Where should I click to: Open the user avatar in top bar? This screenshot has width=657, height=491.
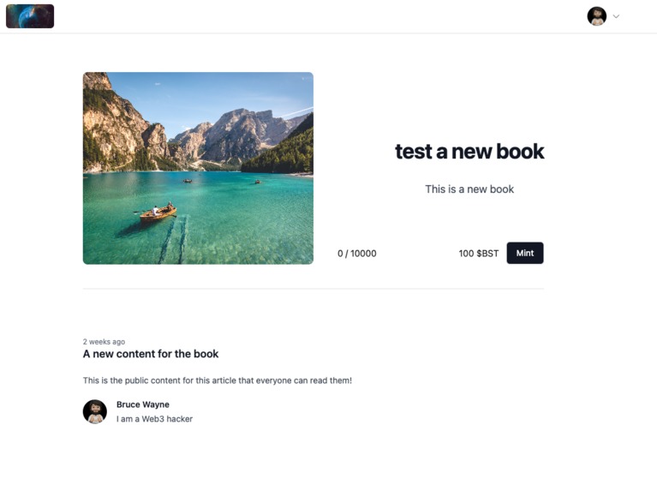pyautogui.click(x=597, y=16)
